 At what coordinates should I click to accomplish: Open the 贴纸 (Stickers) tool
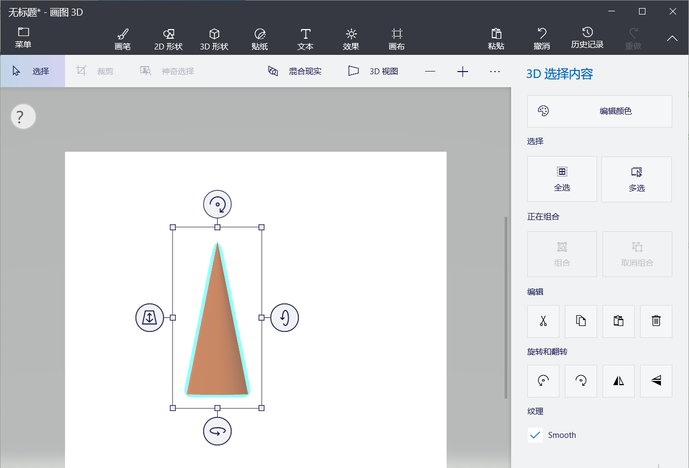point(260,40)
